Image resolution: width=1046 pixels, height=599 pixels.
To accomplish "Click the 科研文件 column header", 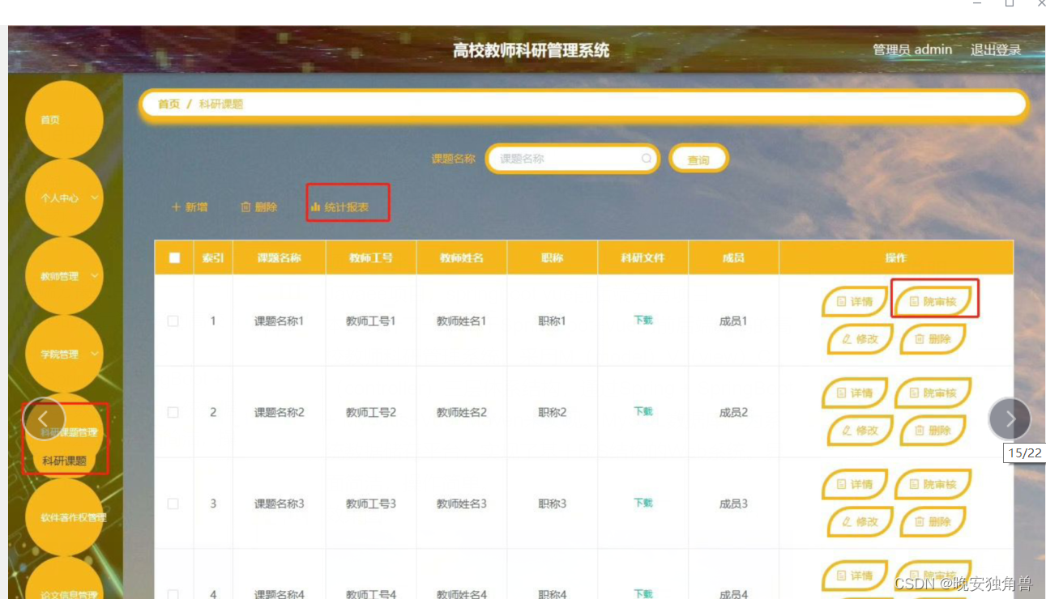I will 643,258.
